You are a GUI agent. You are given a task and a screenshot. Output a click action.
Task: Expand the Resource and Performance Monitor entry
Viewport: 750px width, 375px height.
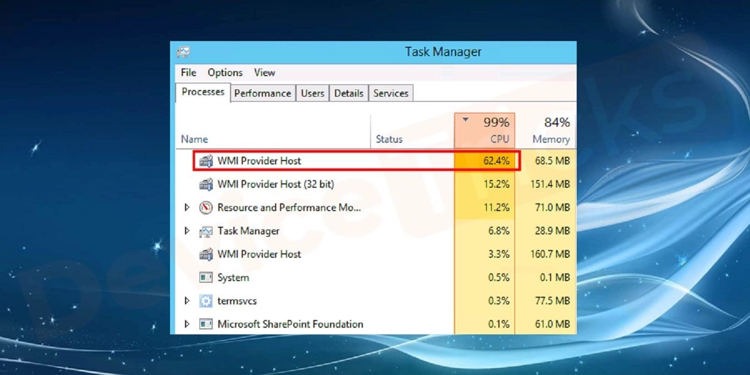coord(187,207)
